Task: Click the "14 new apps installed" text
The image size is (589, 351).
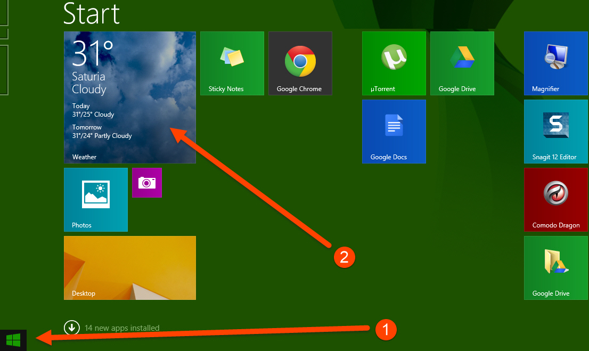Action: point(122,328)
